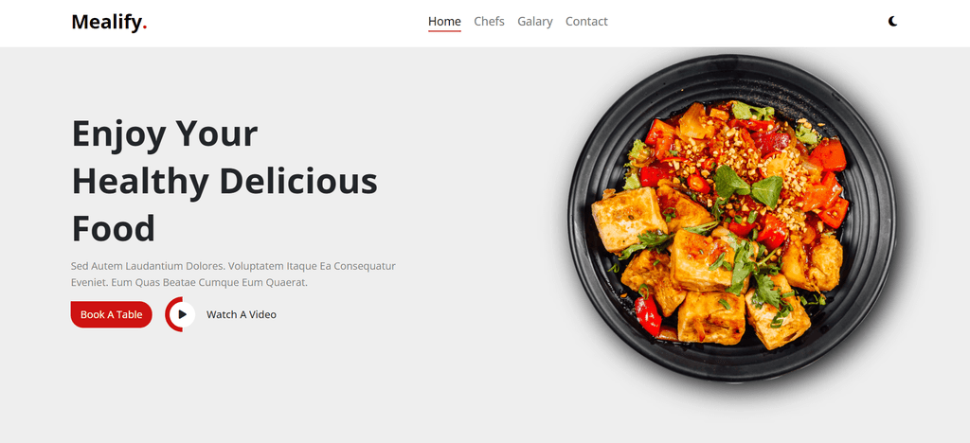
Task: Click the red underline beneath Home
Action: (444, 30)
